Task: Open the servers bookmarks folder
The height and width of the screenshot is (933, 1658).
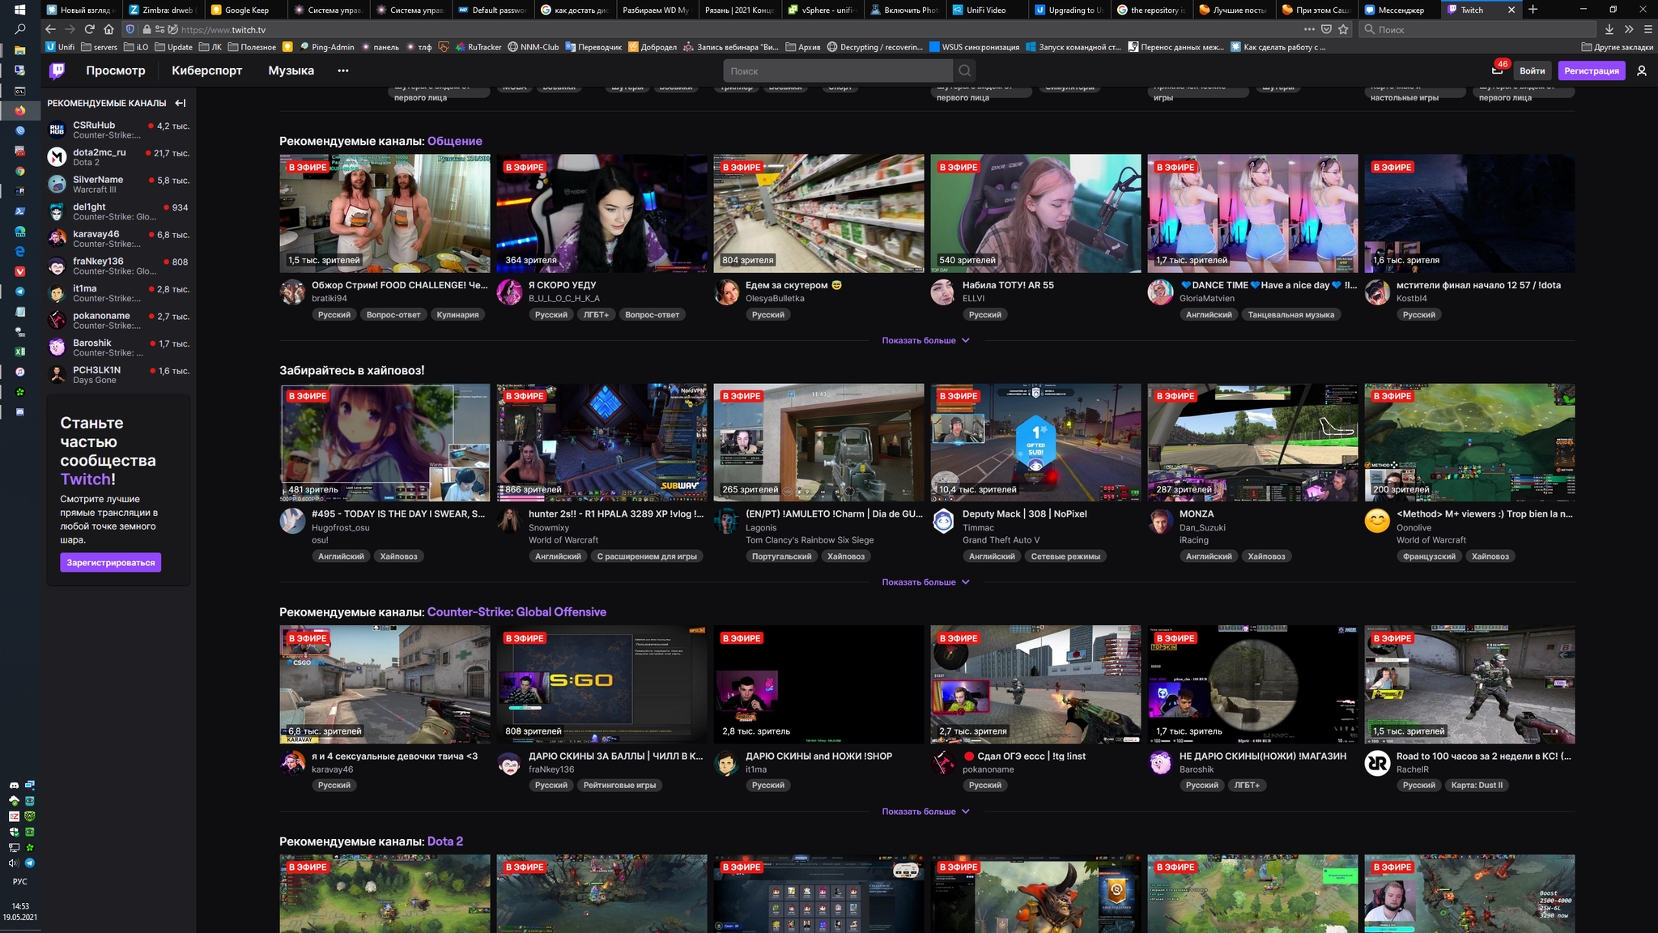Action: click(99, 47)
